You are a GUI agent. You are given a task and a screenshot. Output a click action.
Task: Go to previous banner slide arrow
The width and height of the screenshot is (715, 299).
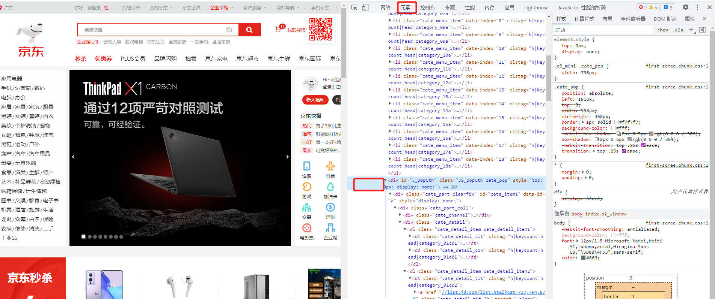click(x=73, y=157)
